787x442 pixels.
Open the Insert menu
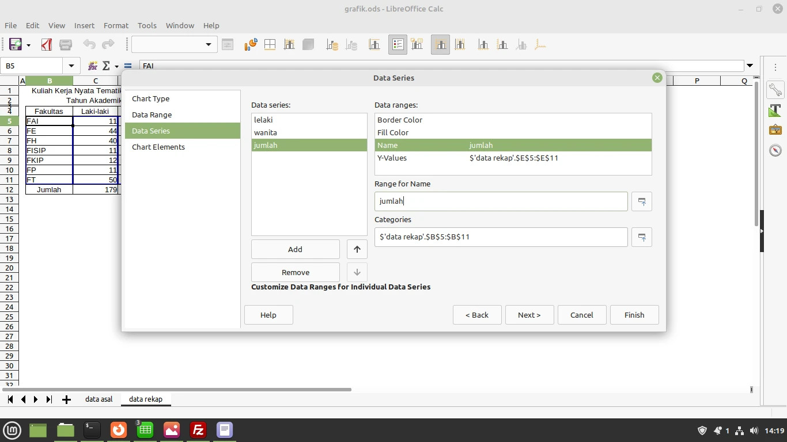coord(84,25)
